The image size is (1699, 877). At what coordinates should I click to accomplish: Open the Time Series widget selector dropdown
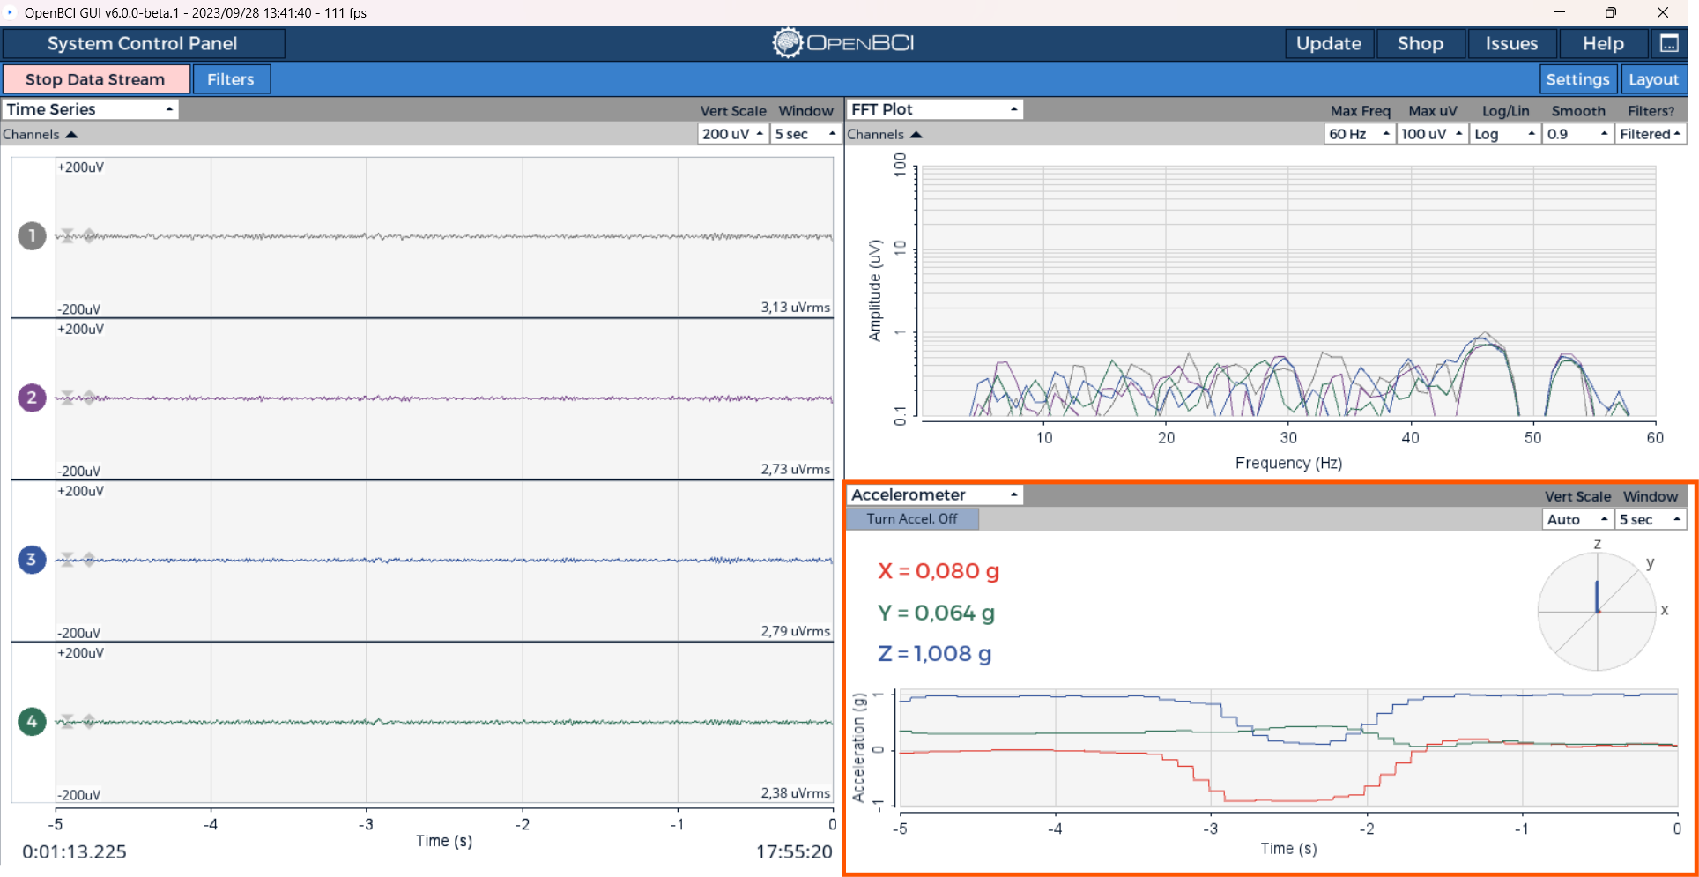[90, 109]
